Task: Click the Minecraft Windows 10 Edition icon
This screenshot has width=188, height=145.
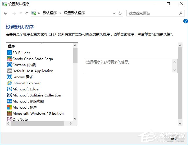Action: [x=10, y=113]
